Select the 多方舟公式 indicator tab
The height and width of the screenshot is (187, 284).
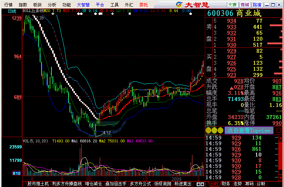(x=140, y=184)
